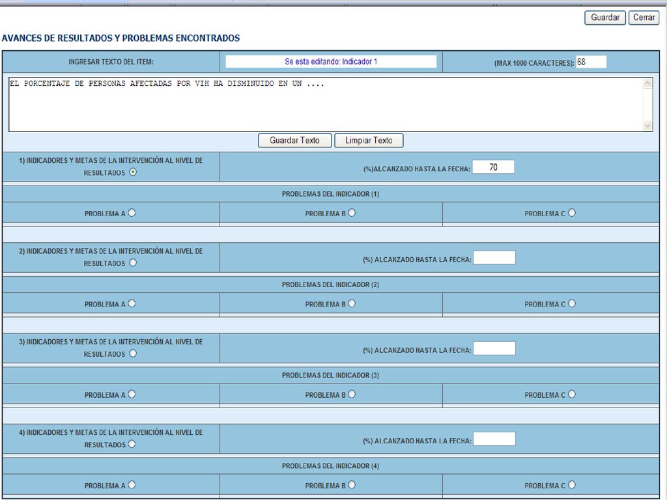The height and width of the screenshot is (500, 667).
Task: Select indicator 3 Resultados radio button
Action: coord(133,354)
